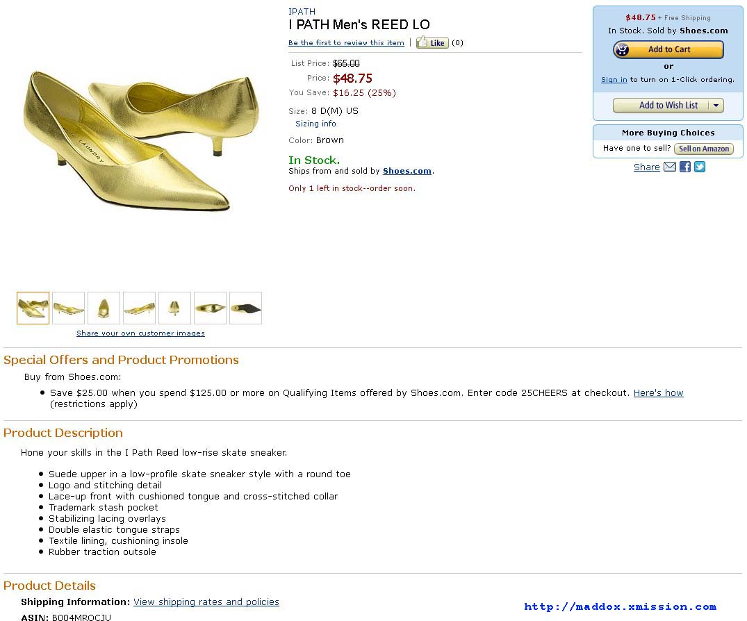
Task: Click the IPATH brand link
Action: [302, 12]
